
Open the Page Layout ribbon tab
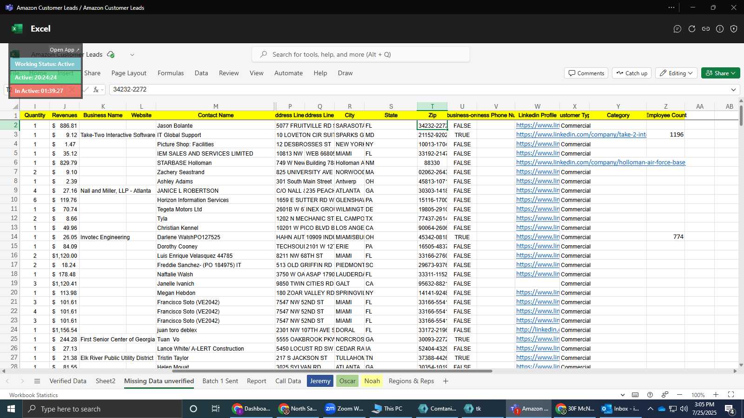click(x=129, y=73)
